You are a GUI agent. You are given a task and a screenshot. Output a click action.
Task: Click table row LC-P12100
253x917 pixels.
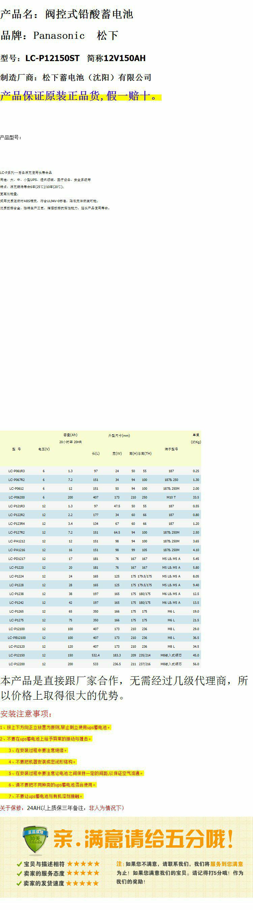tap(100, 629)
